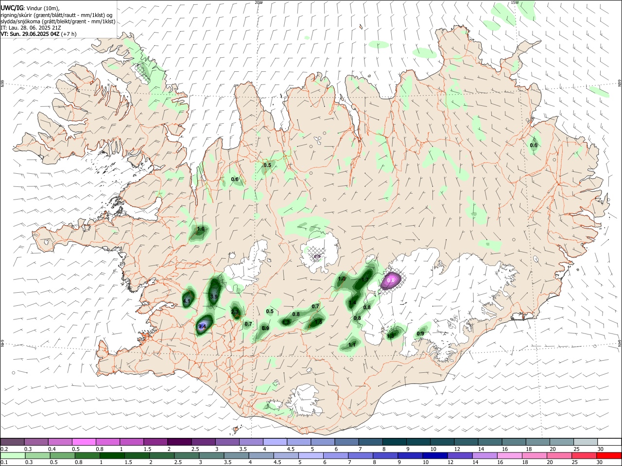The image size is (622, 466).
Task: Click the UWC/IG title text
Action: [x=12, y=8]
